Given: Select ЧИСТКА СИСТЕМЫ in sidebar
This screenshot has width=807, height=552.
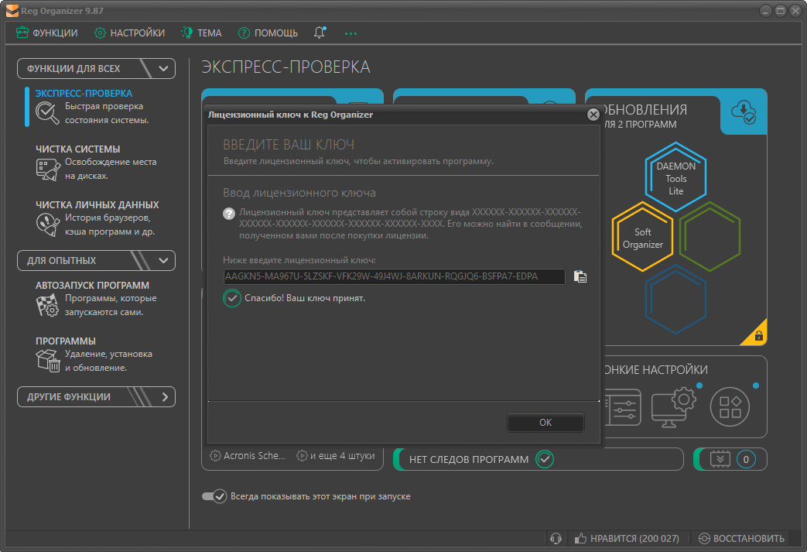Looking at the screenshot, I should [77, 149].
